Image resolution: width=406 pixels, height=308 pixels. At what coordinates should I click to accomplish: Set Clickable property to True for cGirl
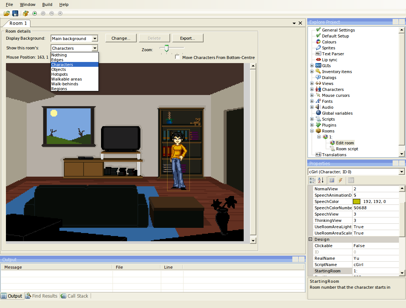pyautogui.click(x=375, y=245)
